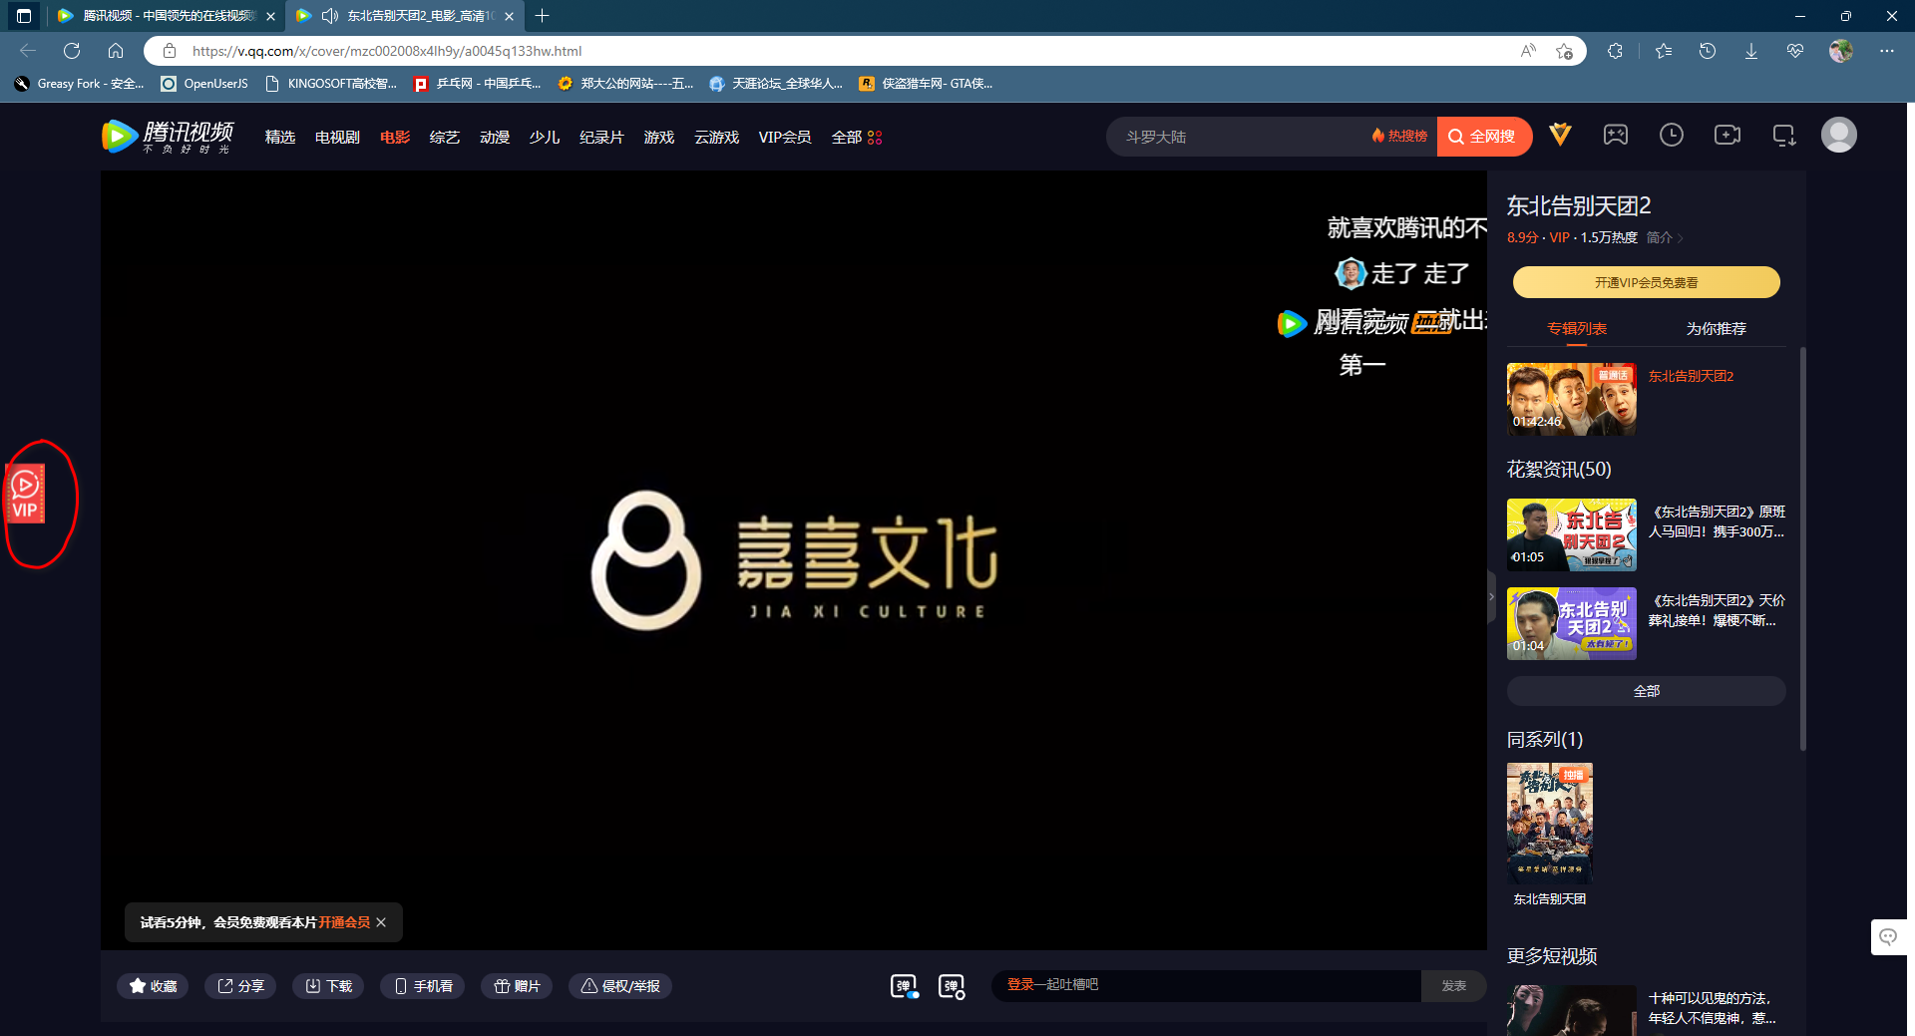Open the browser history icon in toolbar

1708,51
